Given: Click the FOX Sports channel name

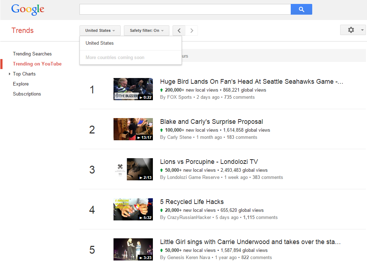Looking at the screenshot, I should [179, 97].
